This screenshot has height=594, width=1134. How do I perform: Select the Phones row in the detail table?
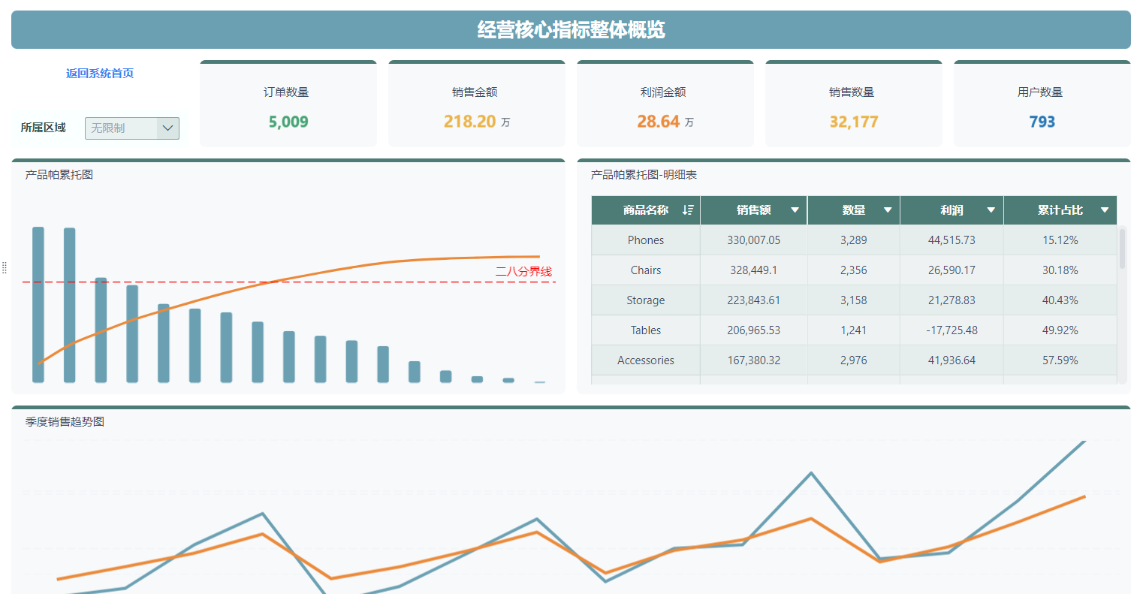644,240
